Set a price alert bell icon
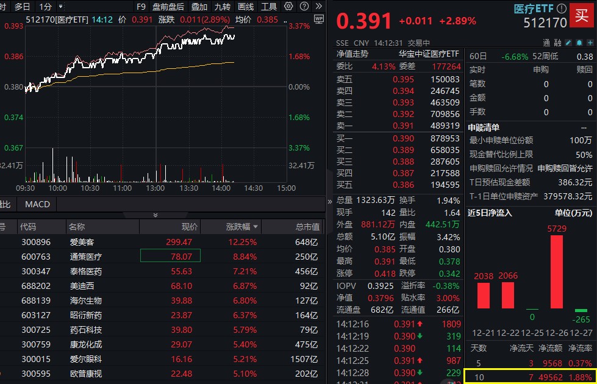 coord(579,43)
